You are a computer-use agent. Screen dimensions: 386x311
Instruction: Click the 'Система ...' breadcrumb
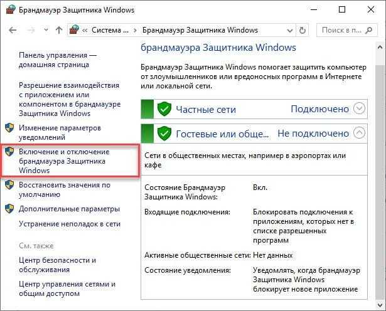[x=110, y=30]
